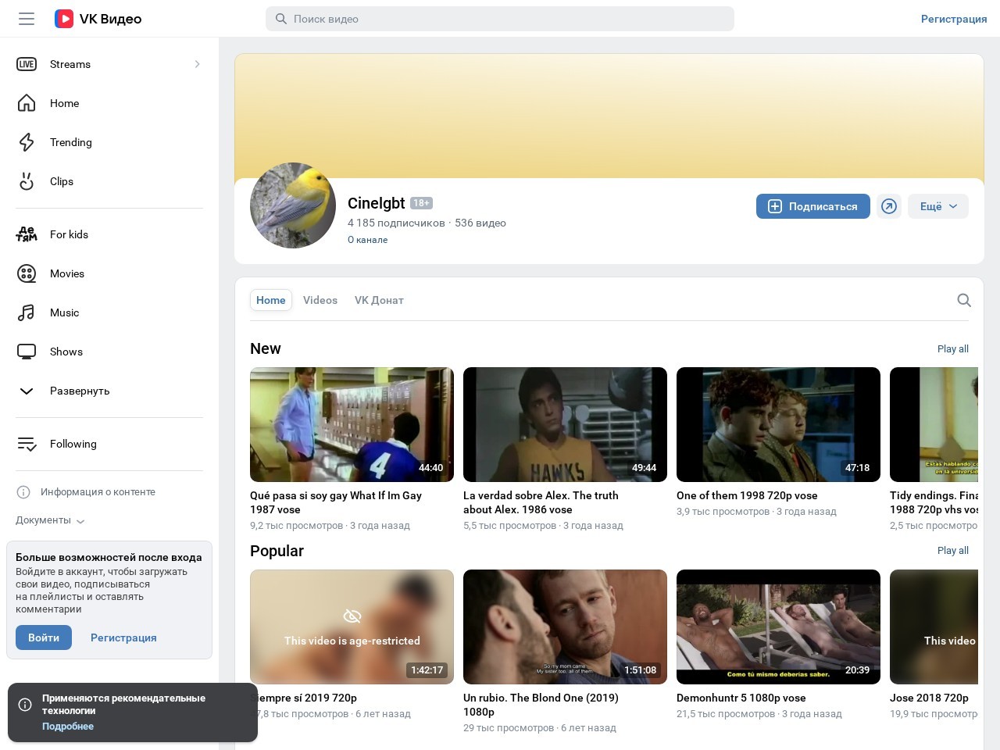This screenshot has height=750, width=1000.
Task: Open Информация о контенте link
Action: click(98, 492)
